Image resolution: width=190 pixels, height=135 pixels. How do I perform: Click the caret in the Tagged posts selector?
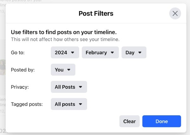coord(80,104)
